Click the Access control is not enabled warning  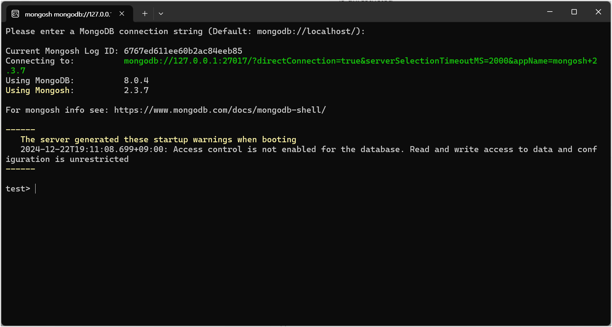(x=301, y=154)
